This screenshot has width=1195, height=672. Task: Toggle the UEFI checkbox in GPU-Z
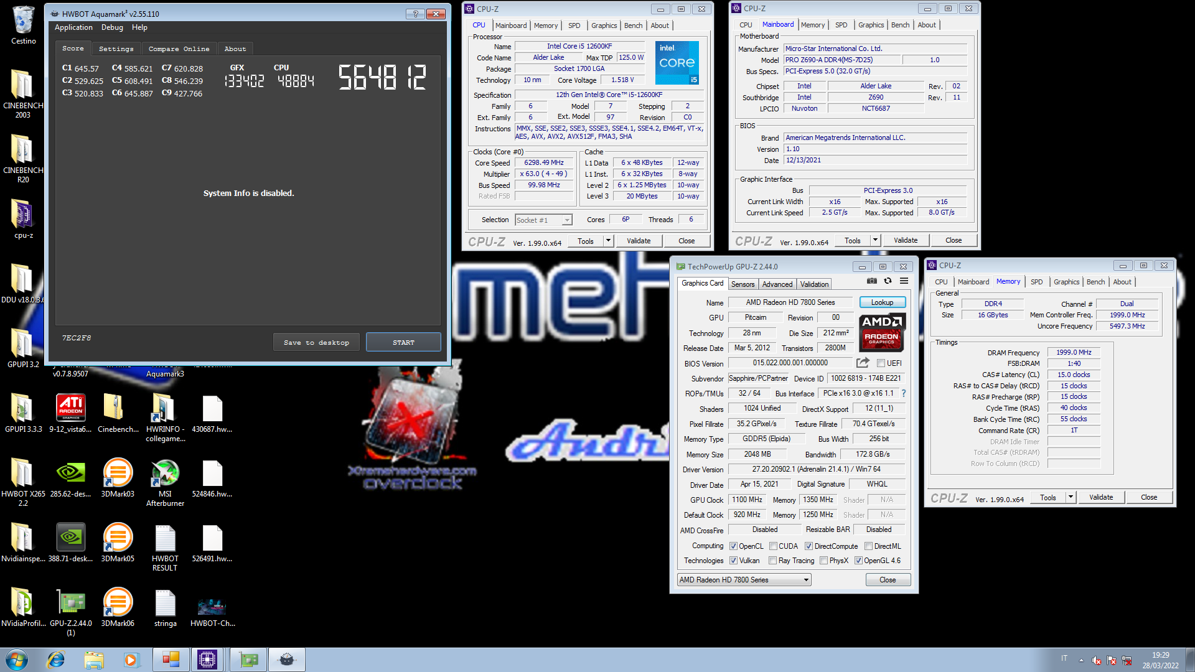coord(881,363)
